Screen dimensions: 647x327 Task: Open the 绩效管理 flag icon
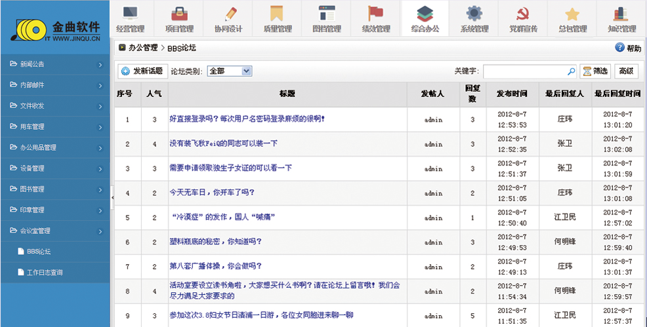tap(375, 14)
